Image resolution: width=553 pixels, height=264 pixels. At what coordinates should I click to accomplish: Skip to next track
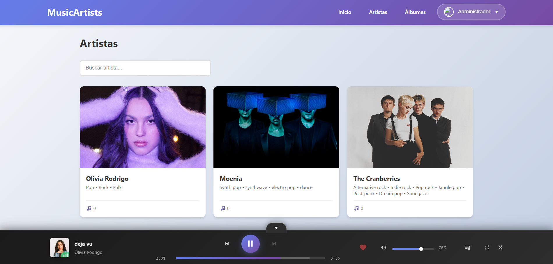pyautogui.click(x=274, y=244)
